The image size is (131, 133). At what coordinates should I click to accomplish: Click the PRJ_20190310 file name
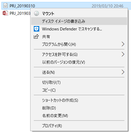click(22, 6)
